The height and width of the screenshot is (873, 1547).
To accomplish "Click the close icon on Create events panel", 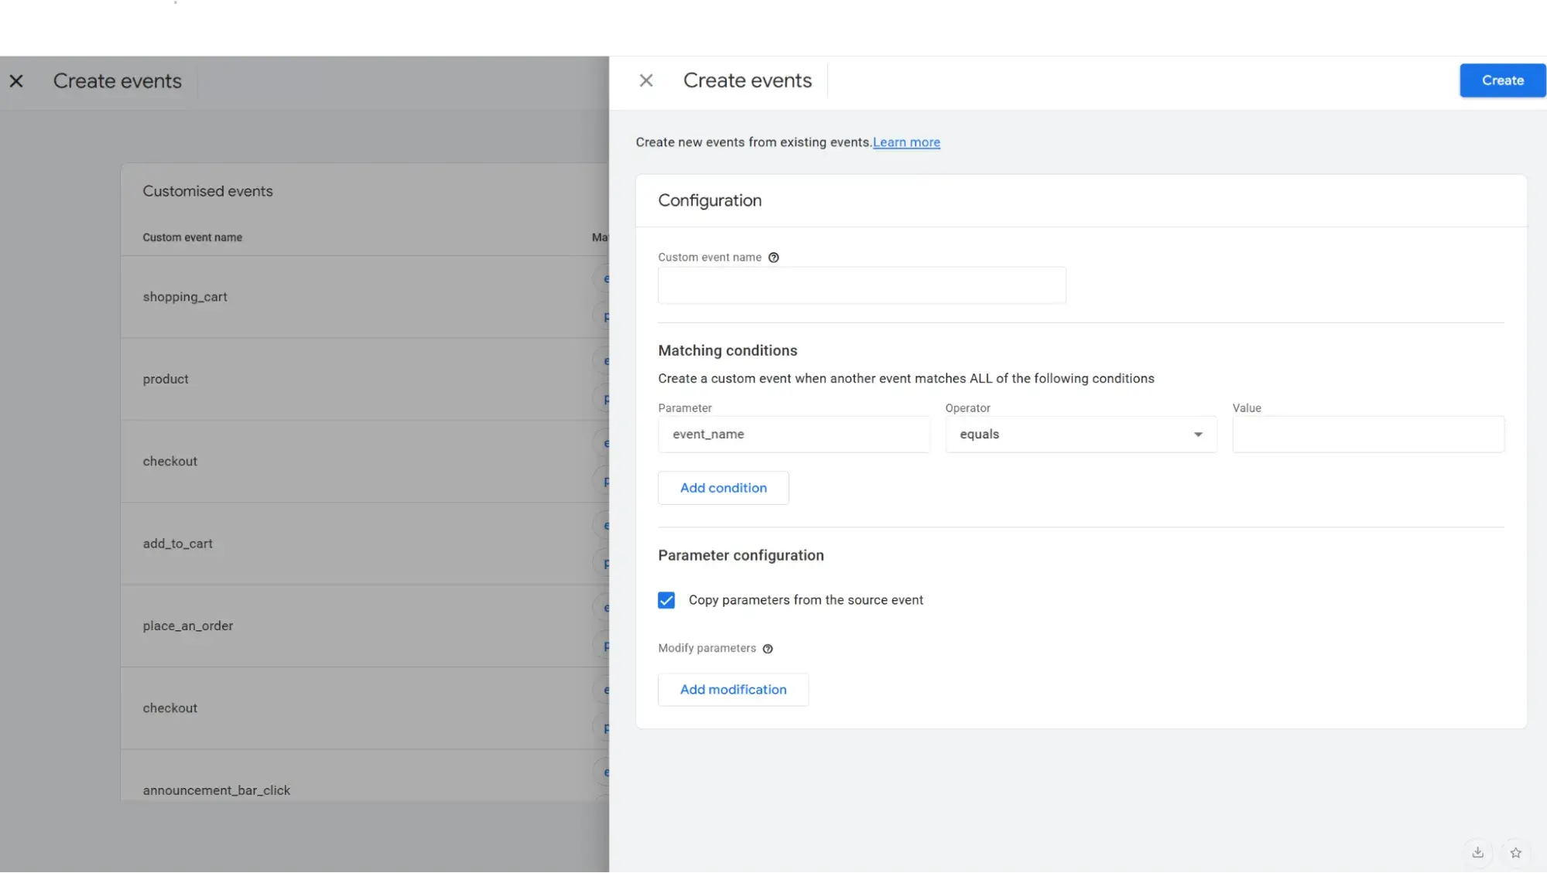I will tap(645, 80).
